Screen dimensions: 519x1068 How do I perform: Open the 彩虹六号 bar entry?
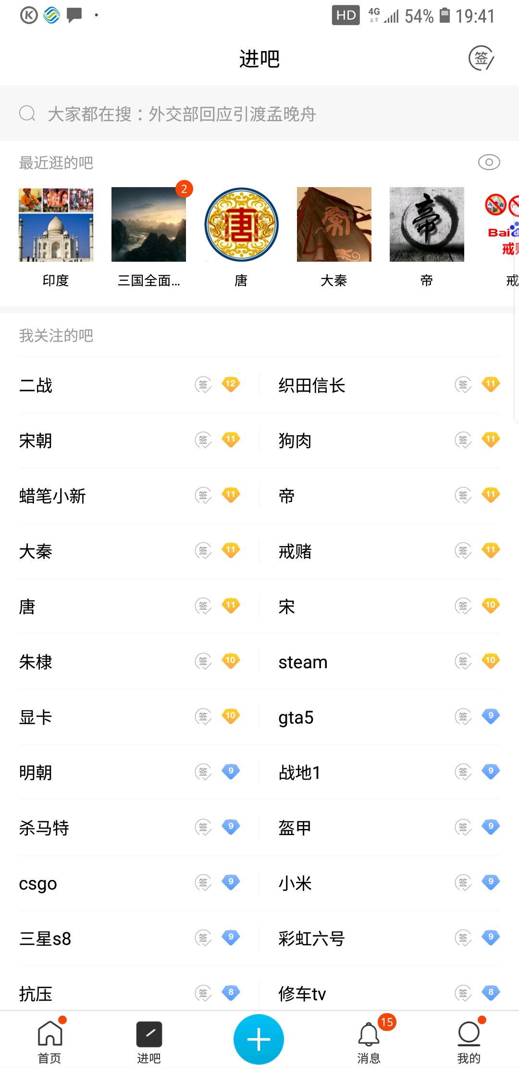[311, 939]
